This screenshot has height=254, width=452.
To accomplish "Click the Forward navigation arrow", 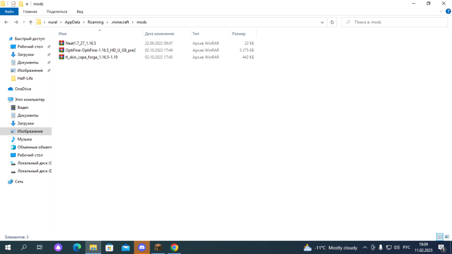I will tap(16, 22).
